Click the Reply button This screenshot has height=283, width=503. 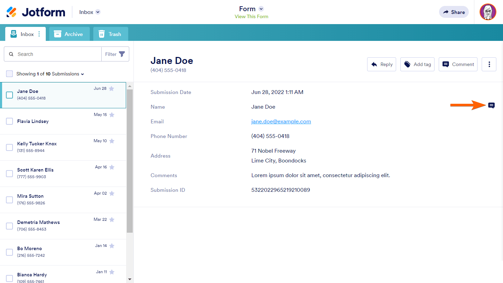[381, 64]
